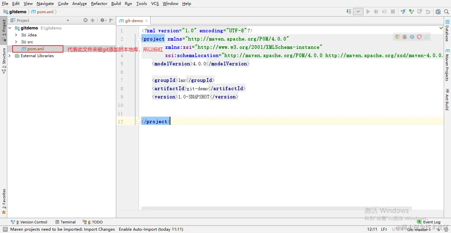The height and width of the screenshot is (233, 451).
Task: Click the Maven import status message
Action: click(x=97, y=229)
